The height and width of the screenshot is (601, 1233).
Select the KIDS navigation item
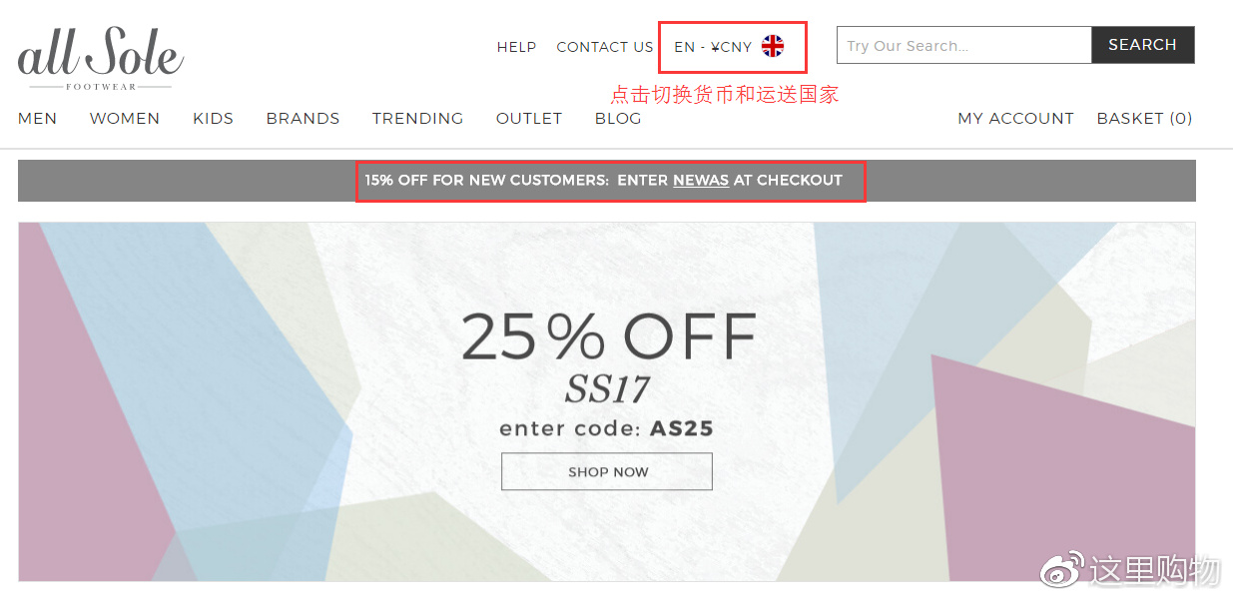[x=213, y=118]
